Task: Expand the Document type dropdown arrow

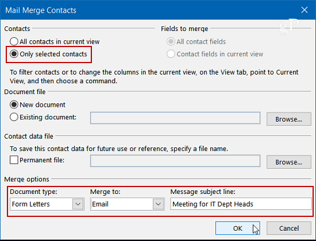Action: pyautogui.click(x=78, y=204)
